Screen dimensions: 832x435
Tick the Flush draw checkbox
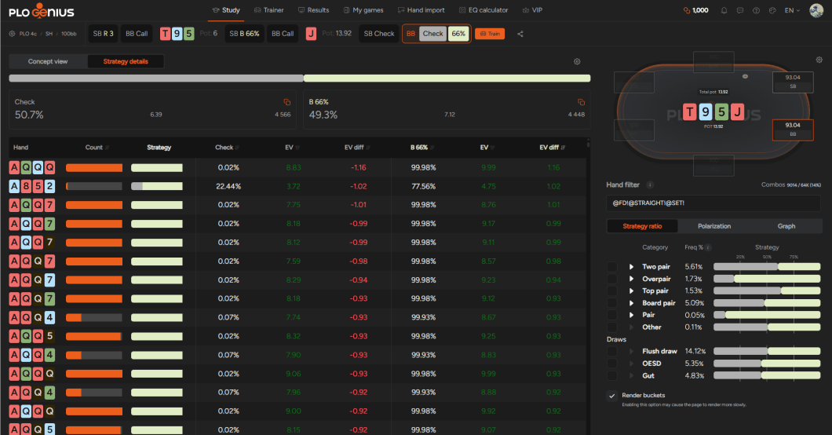pos(611,351)
